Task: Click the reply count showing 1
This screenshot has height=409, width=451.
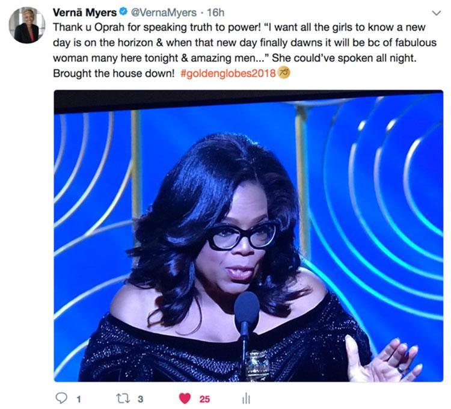Action: click(79, 399)
